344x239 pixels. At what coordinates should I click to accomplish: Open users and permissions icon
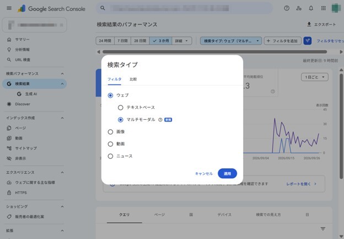coord(299,8)
